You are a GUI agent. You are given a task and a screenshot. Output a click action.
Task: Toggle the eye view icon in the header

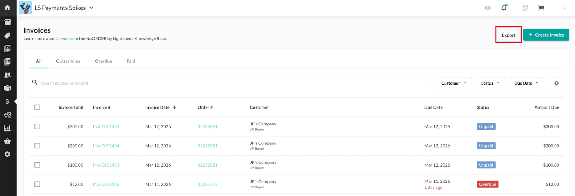(487, 8)
